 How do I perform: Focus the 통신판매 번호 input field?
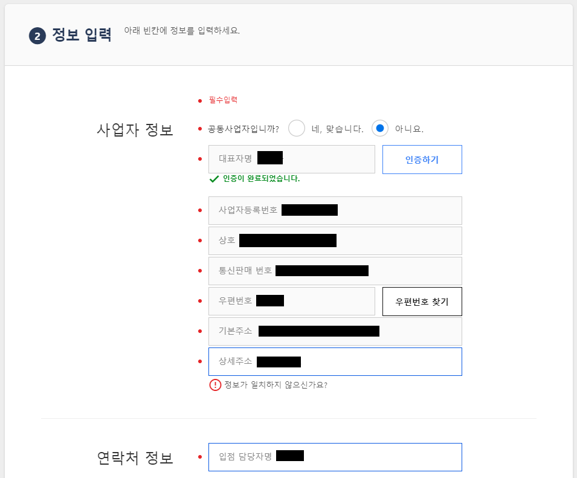pos(335,271)
